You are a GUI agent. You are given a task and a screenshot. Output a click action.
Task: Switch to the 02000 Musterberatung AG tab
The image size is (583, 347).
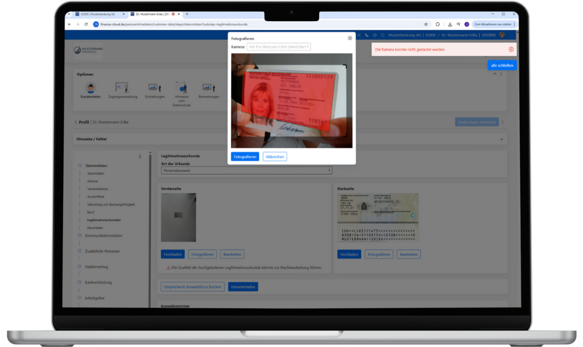(95, 14)
